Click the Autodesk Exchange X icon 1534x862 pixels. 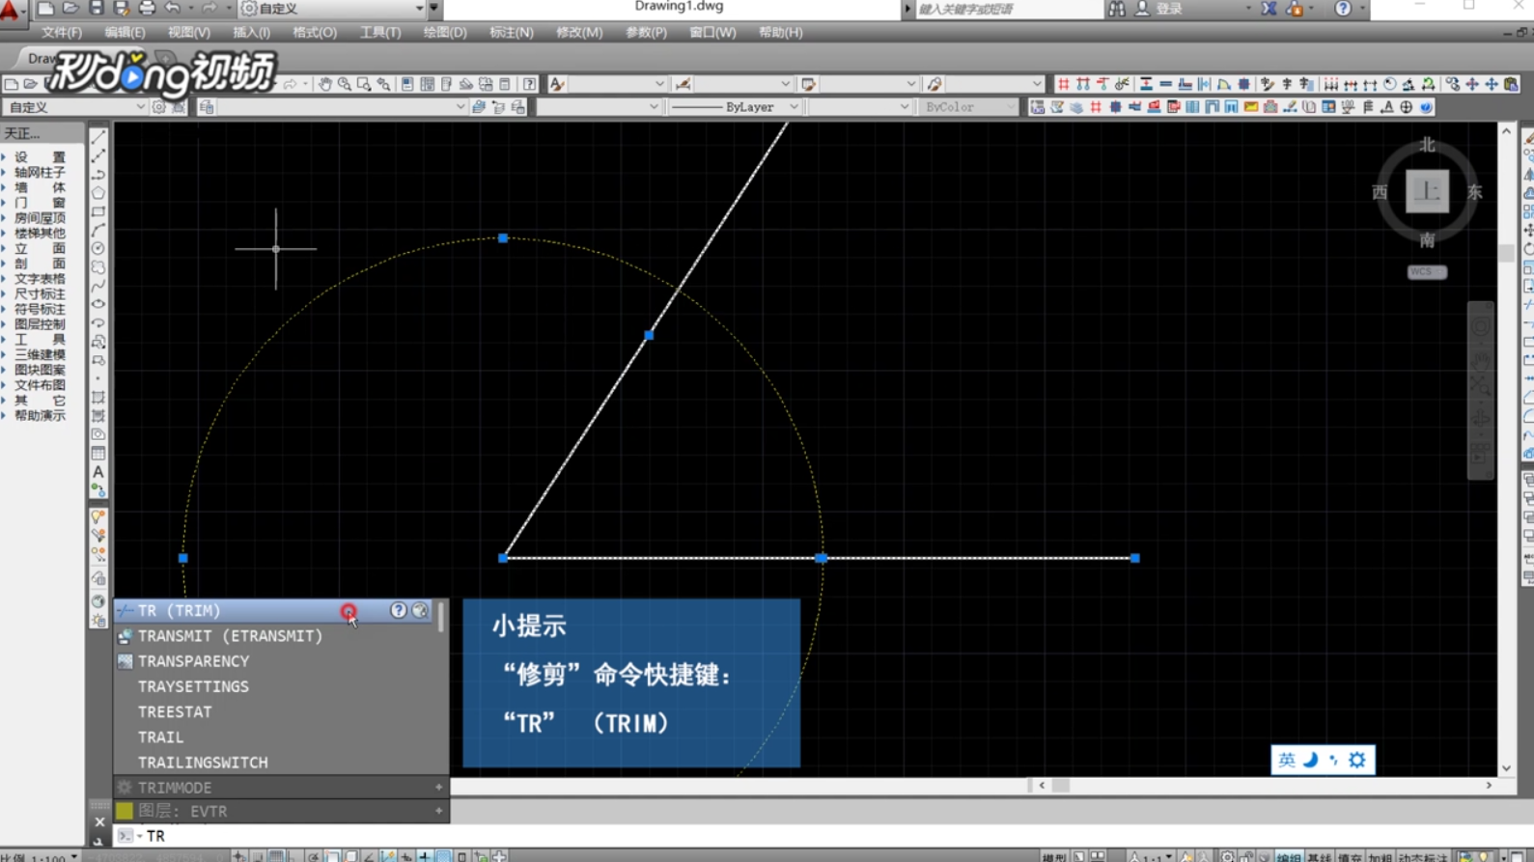click(x=1269, y=9)
